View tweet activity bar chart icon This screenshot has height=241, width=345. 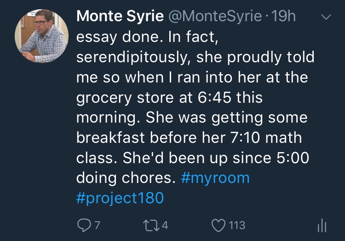(322, 225)
